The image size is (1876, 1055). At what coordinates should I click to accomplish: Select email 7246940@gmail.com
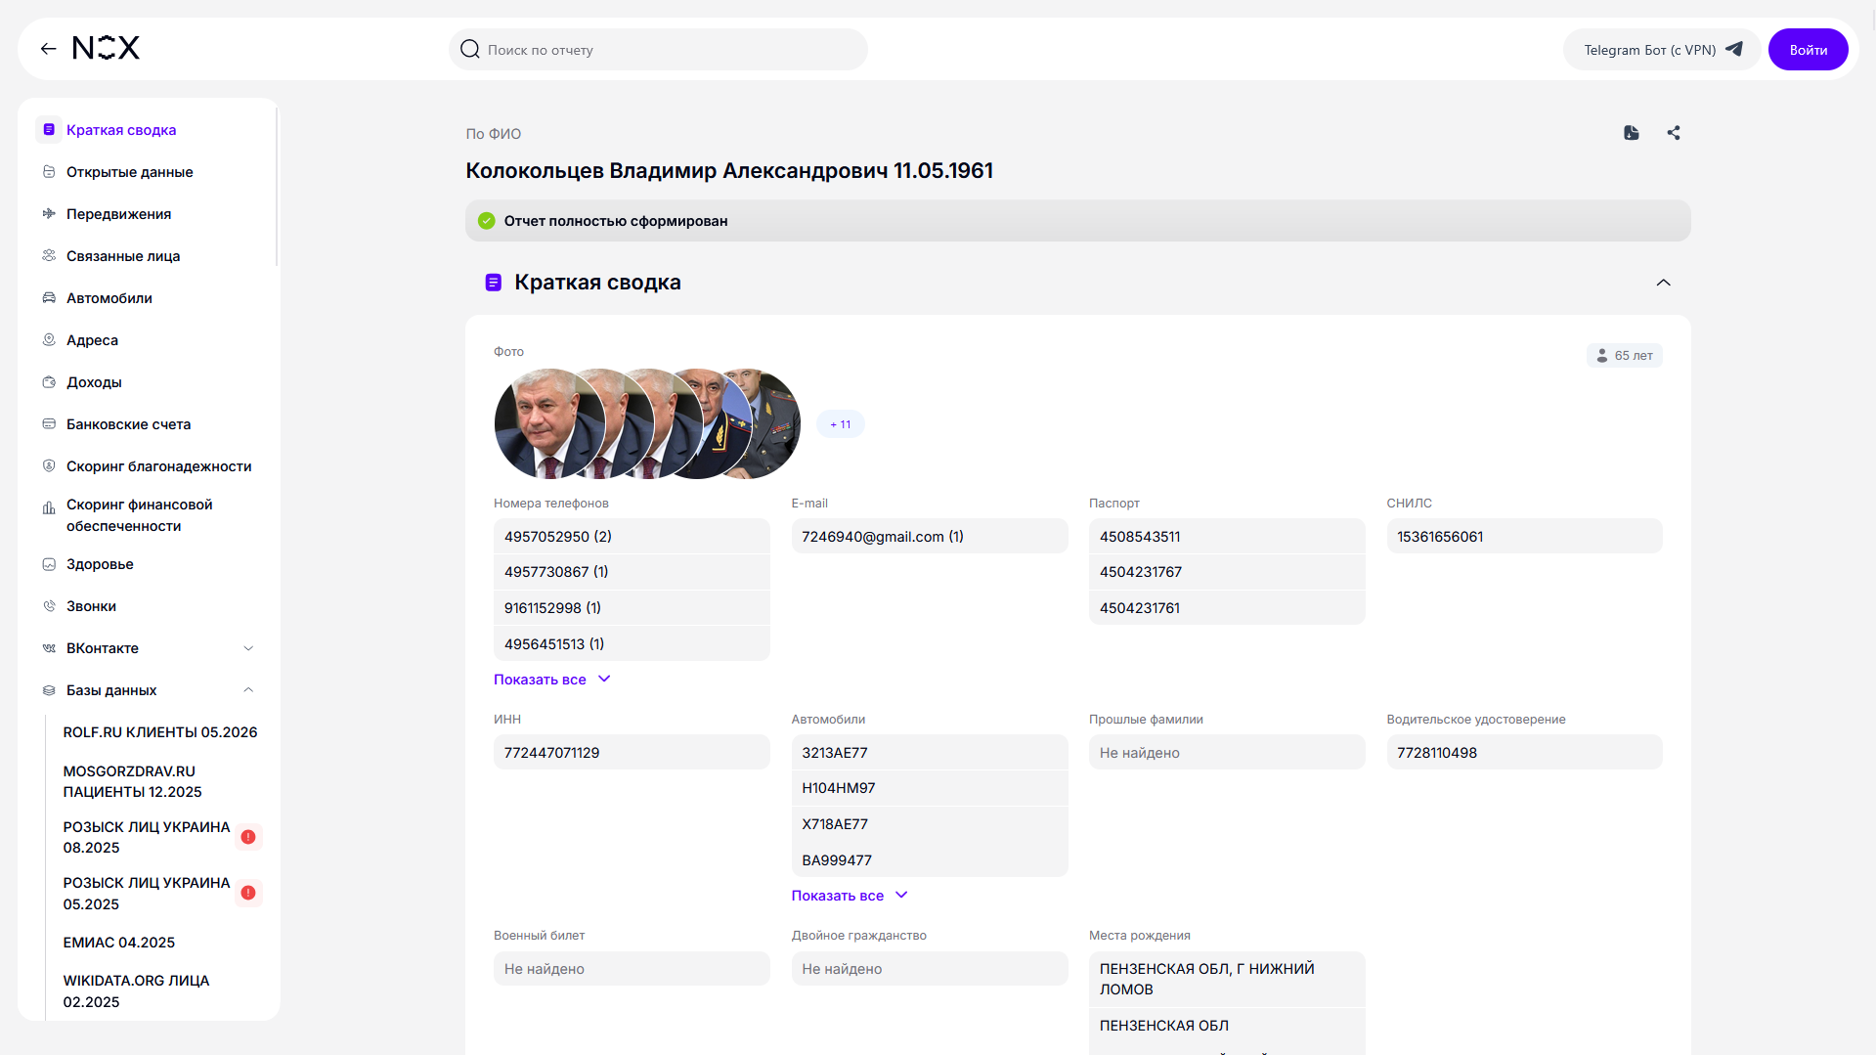[930, 537]
